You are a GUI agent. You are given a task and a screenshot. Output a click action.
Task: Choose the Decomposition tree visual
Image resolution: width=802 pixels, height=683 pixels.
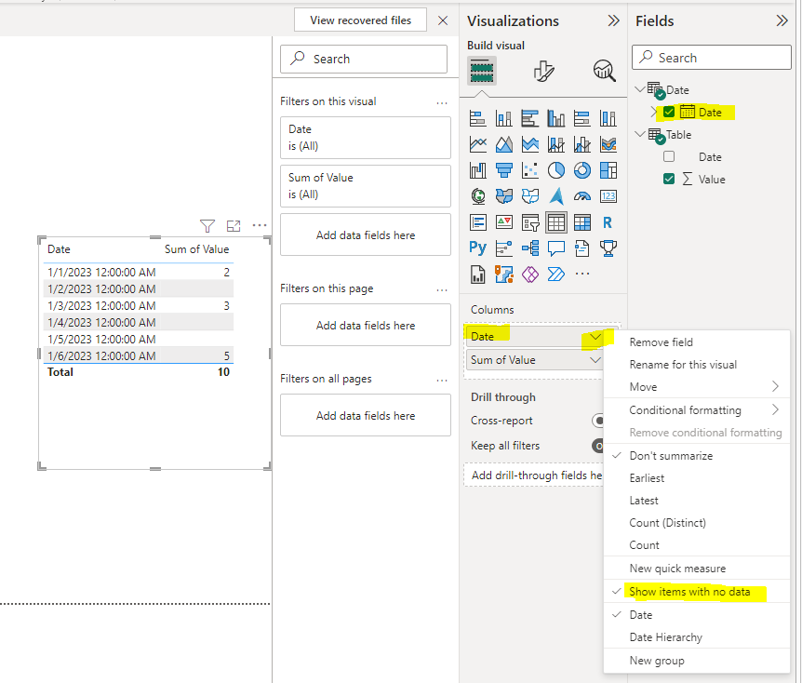pyautogui.click(x=530, y=248)
